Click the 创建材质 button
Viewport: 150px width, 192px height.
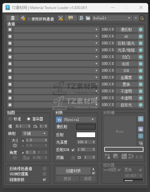pyautogui.click(x=73, y=171)
